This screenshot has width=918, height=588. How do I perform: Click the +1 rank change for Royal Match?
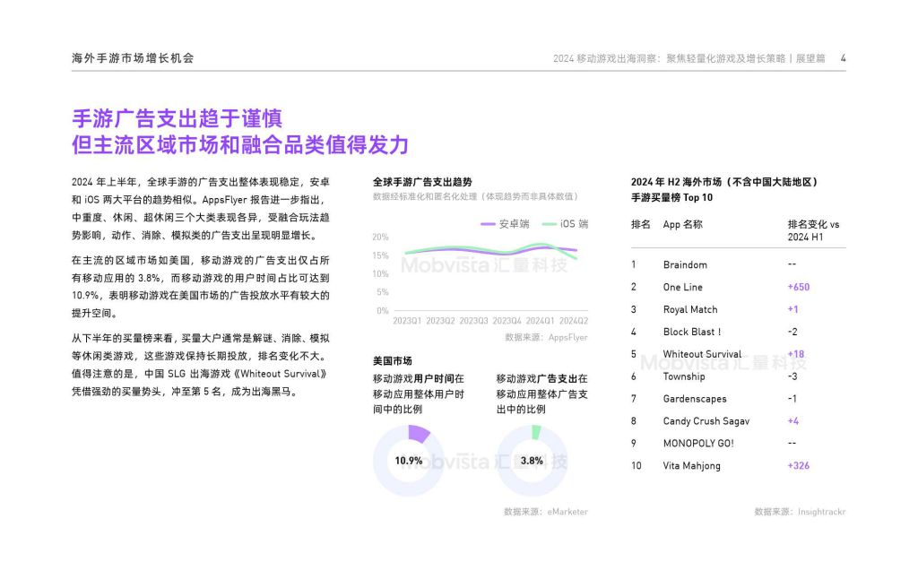(x=792, y=309)
